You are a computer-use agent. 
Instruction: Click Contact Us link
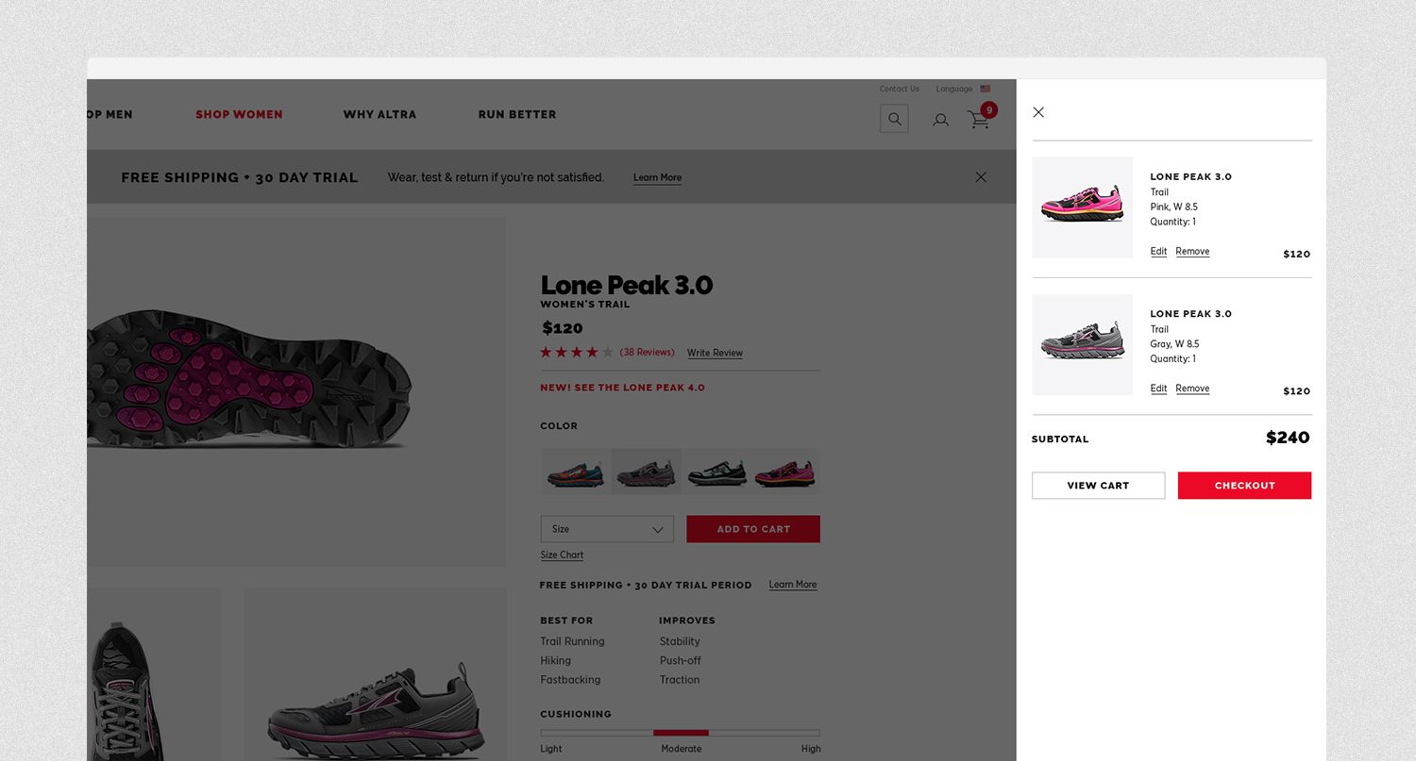pyautogui.click(x=899, y=89)
